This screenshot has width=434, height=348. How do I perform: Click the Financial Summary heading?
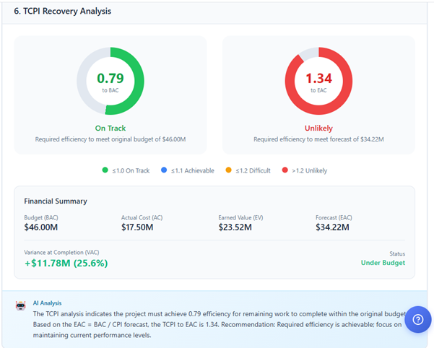tap(56, 201)
